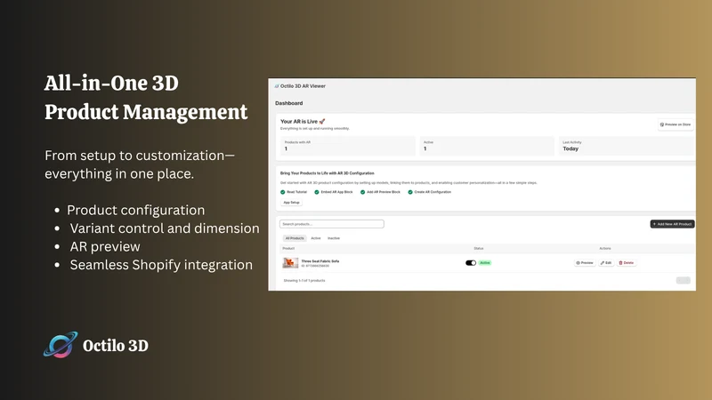Toggle the Three Seat Fabric Sofa active switch
Screen dimensions: 712x400
[x=471, y=262]
